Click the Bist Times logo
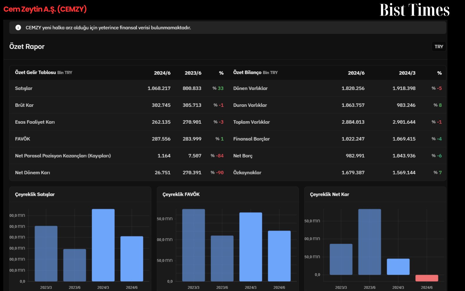The image size is (465, 291). click(x=414, y=10)
